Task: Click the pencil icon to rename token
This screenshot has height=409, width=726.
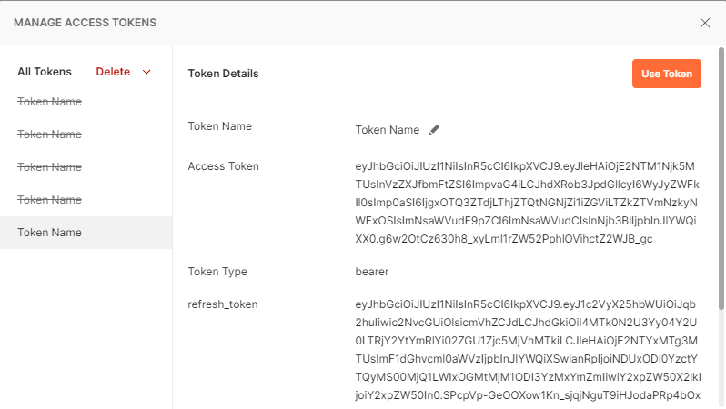Action: (x=434, y=130)
